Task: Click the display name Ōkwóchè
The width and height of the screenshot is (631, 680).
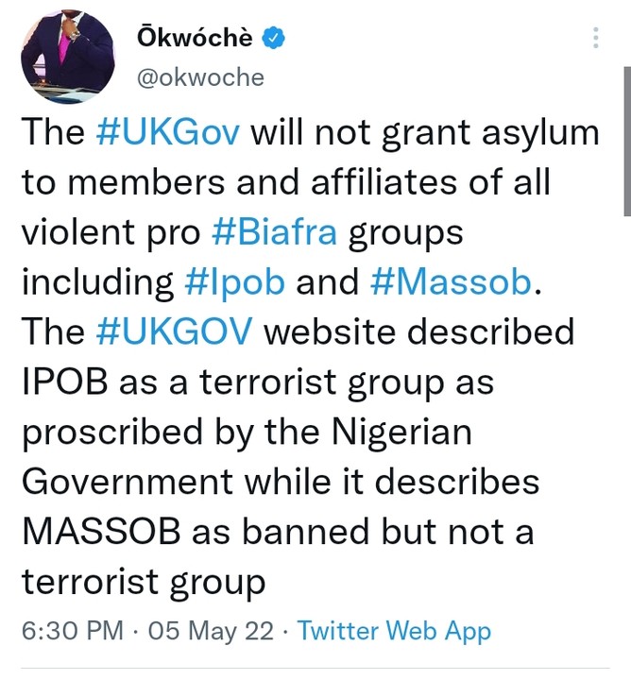Action: (x=196, y=38)
